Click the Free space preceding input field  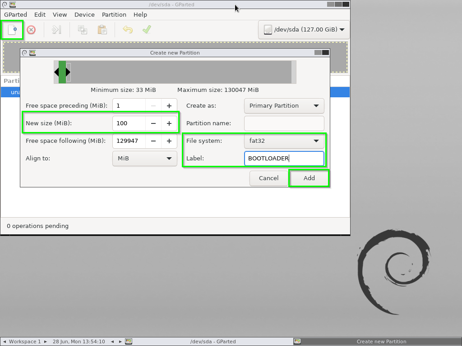(x=129, y=106)
